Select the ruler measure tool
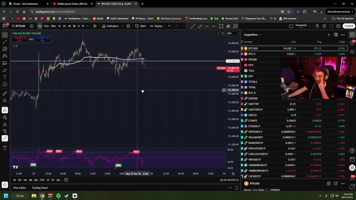The width and height of the screenshot is (356, 200). pyautogui.click(x=5, y=94)
